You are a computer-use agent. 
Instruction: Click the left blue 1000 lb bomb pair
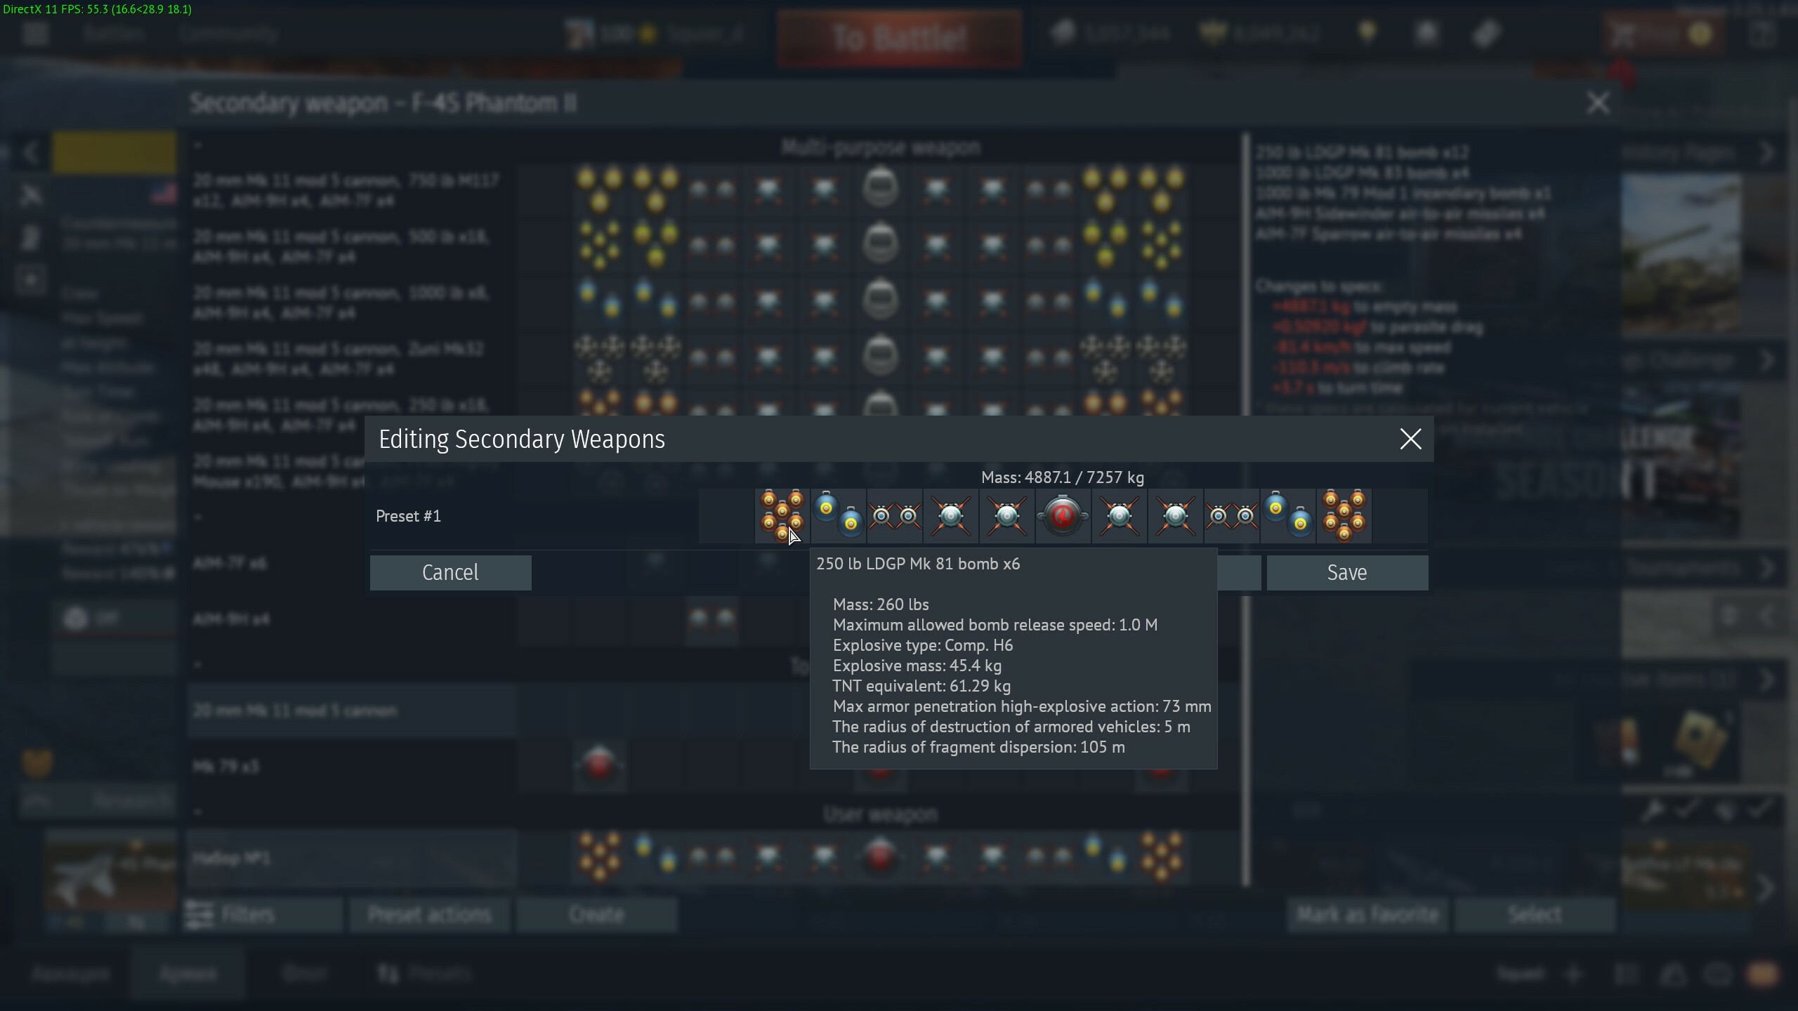coord(839,516)
